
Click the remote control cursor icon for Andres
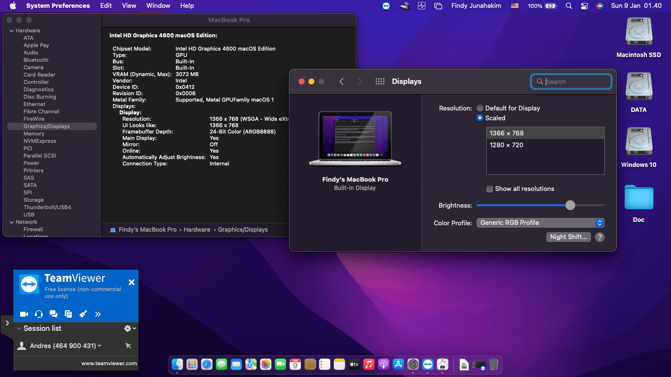128,346
